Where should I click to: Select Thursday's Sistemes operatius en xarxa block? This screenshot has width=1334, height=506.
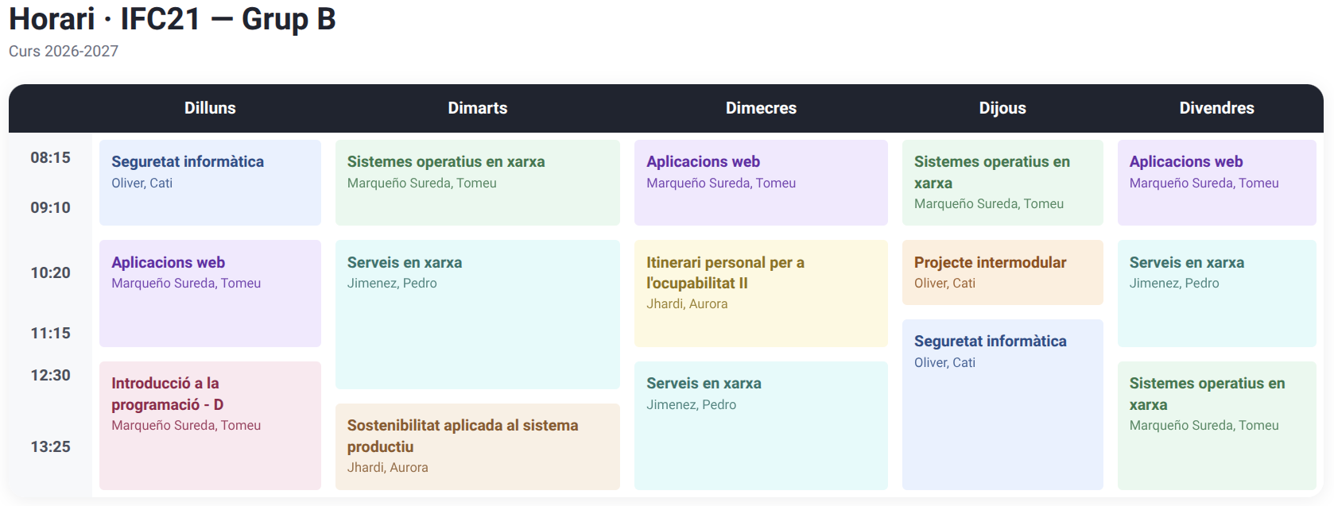tap(1002, 183)
